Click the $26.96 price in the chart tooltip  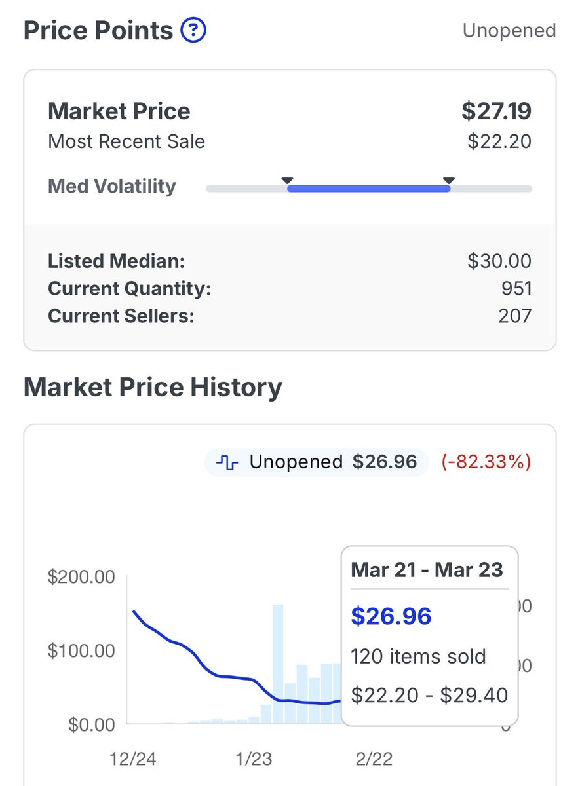pos(391,616)
